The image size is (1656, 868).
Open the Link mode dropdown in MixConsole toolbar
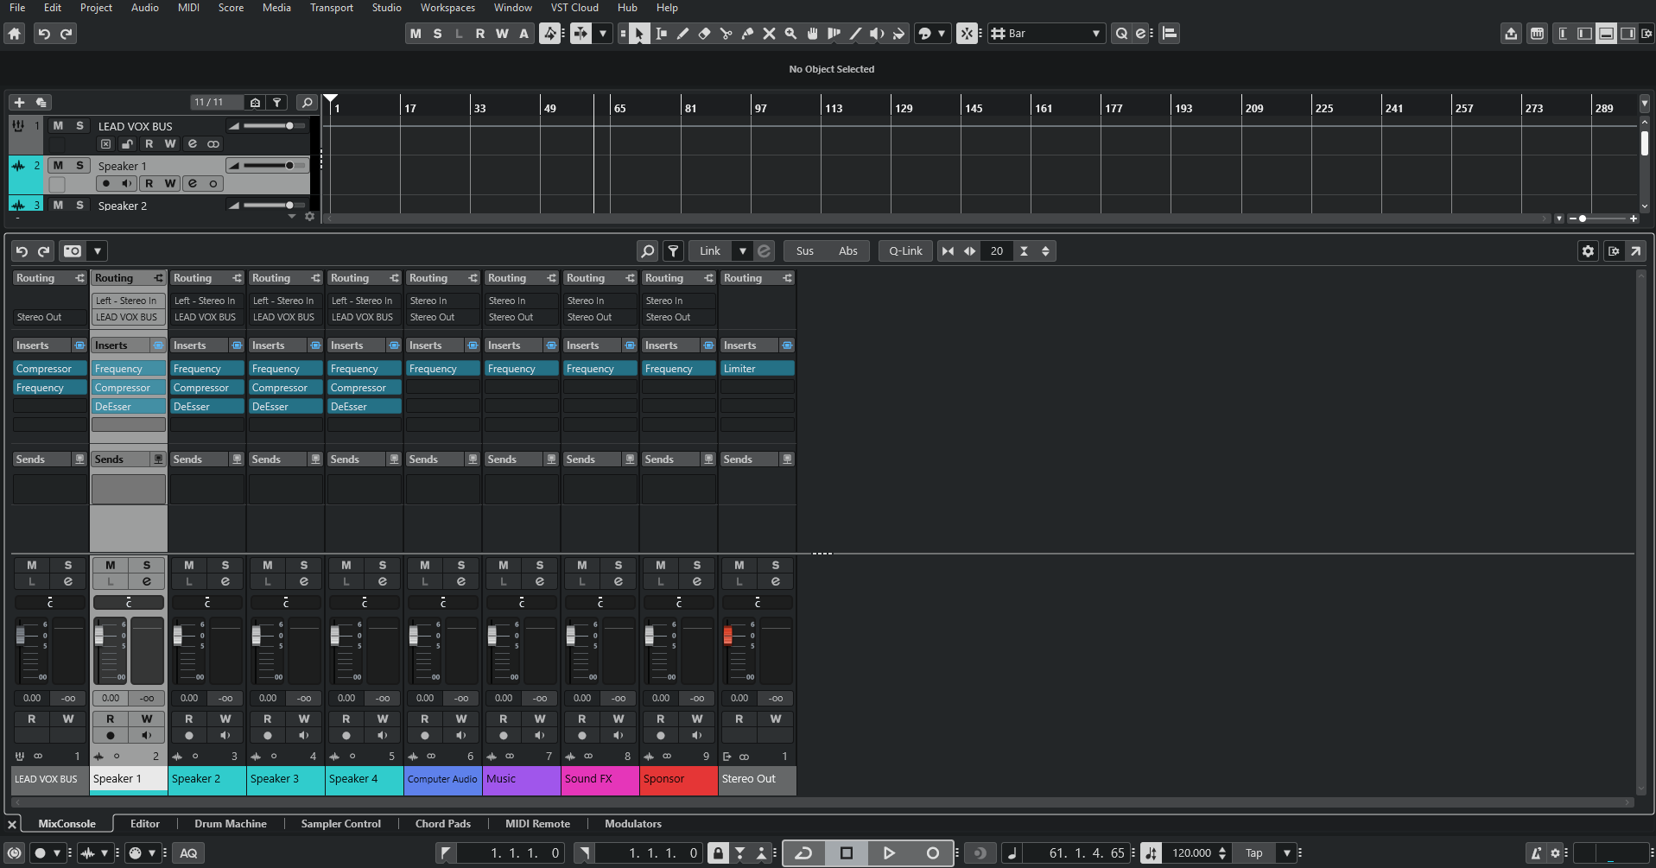click(742, 250)
